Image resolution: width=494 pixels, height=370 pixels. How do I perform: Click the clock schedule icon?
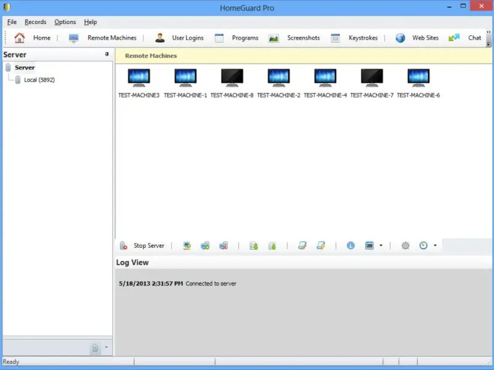point(424,245)
